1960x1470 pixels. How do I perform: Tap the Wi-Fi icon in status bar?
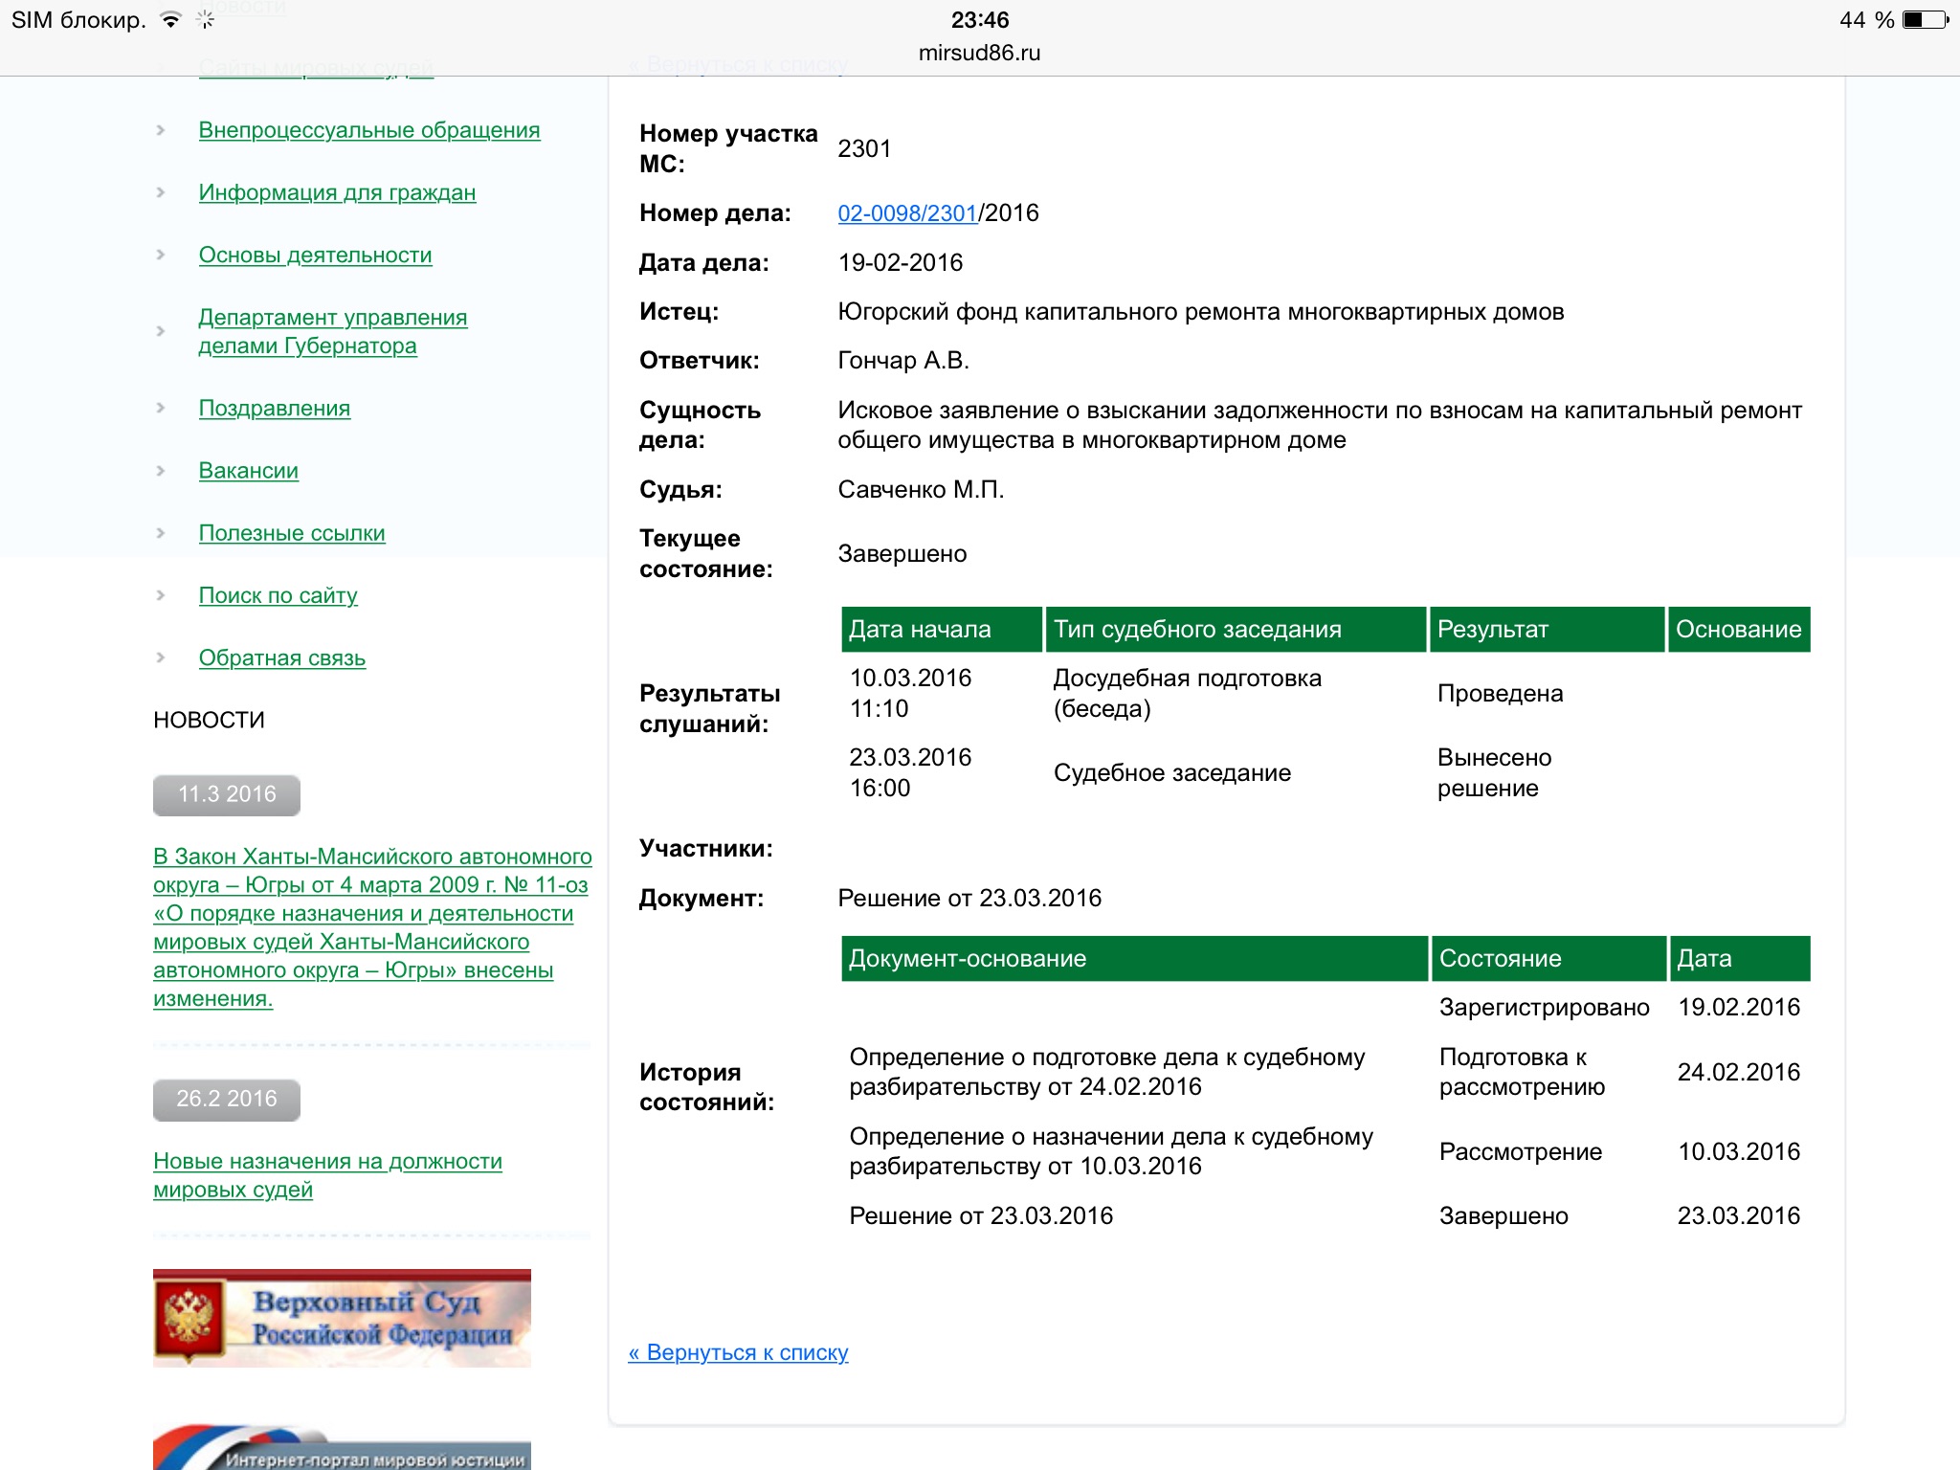pyautogui.click(x=170, y=20)
